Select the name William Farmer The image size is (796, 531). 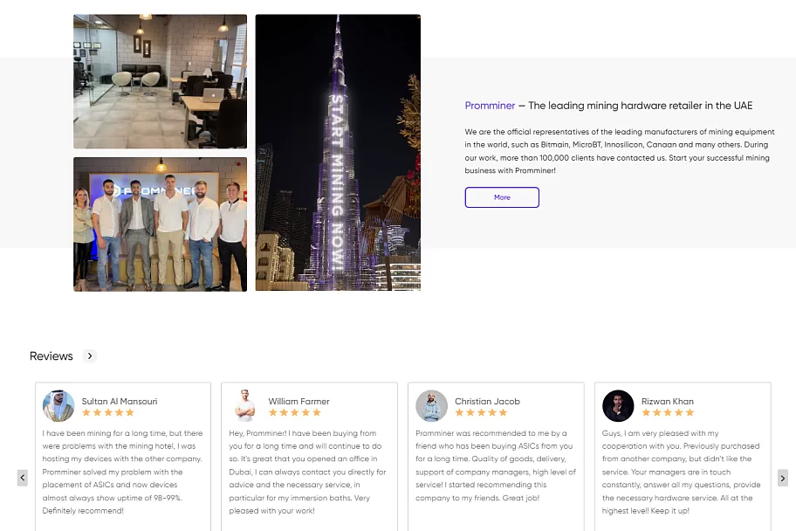pos(298,401)
